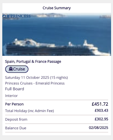Click the Cruise Summary heading
This screenshot has width=113, height=140.
(57, 8)
